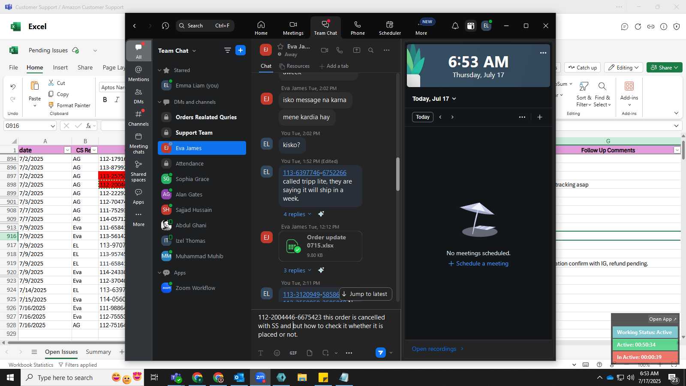The image size is (686, 386).
Task: Click Excel Name Box showing G916
Action: click(30, 126)
